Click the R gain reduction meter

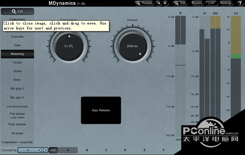(x=181, y=76)
